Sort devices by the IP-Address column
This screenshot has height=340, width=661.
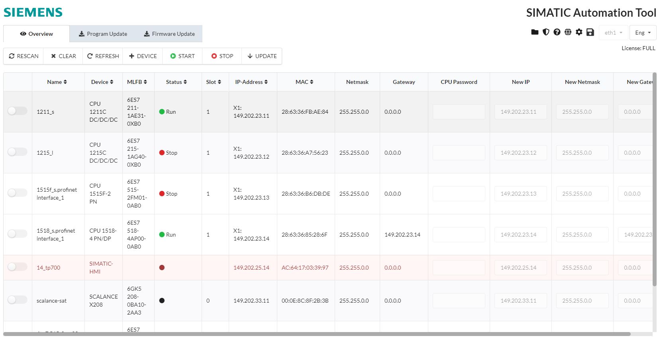tap(251, 82)
